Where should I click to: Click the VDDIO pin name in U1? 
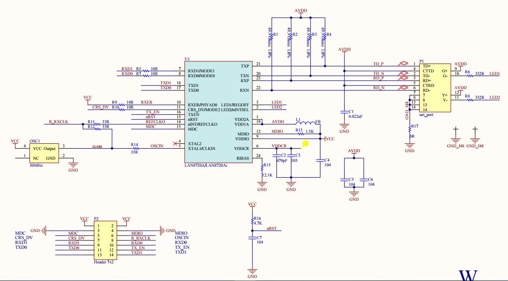(x=242, y=139)
